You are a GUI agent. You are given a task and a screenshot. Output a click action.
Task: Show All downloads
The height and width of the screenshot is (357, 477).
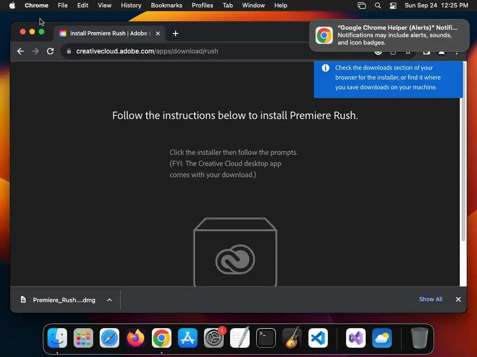click(x=430, y=299)
